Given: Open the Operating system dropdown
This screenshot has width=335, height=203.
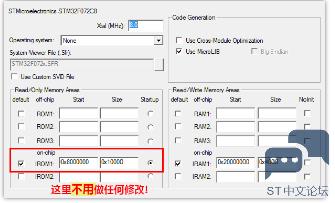Looking at the screenshot, I should (x=159, y=40).
